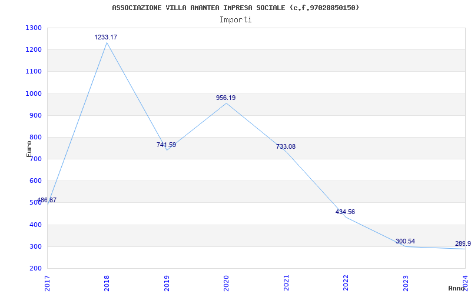Click the 300.54 data label
This screenshot has width=471, height=294.
click(x=405, y=241)
